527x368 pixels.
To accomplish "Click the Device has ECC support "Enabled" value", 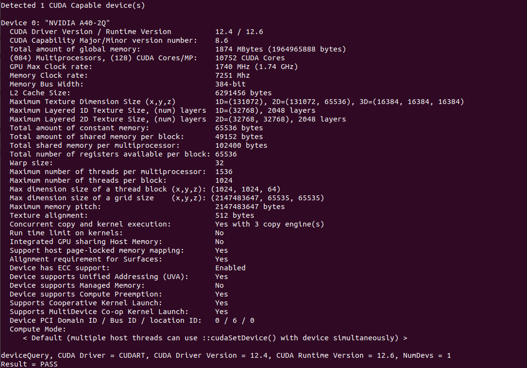I will point(230,268).
